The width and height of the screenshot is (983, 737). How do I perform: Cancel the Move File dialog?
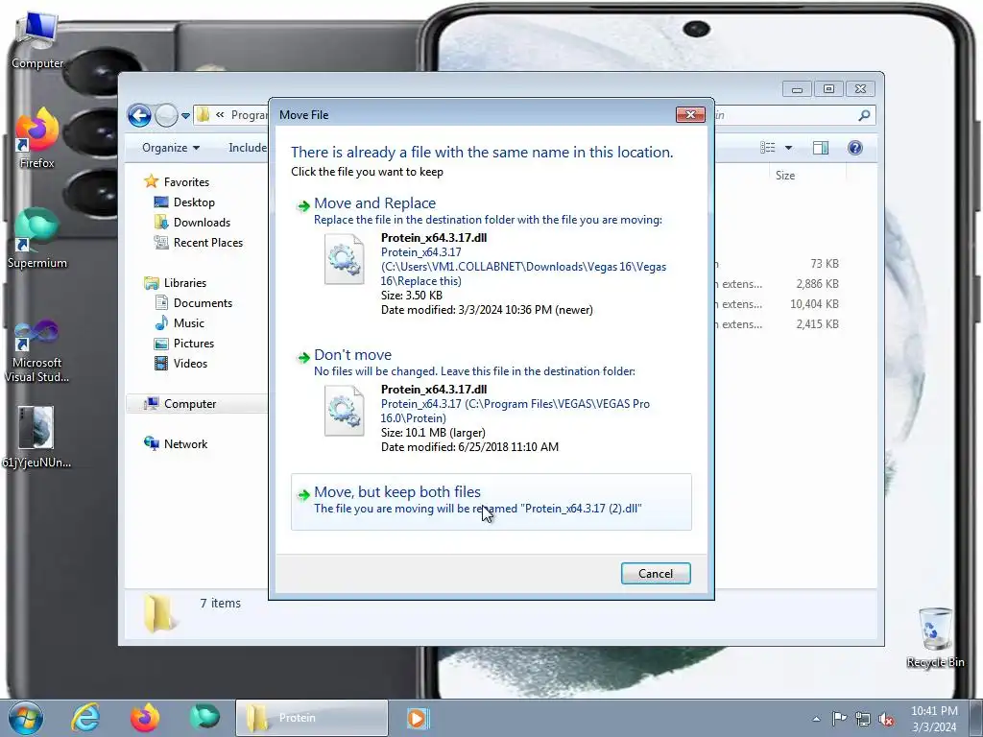click(x=656, y=574)
